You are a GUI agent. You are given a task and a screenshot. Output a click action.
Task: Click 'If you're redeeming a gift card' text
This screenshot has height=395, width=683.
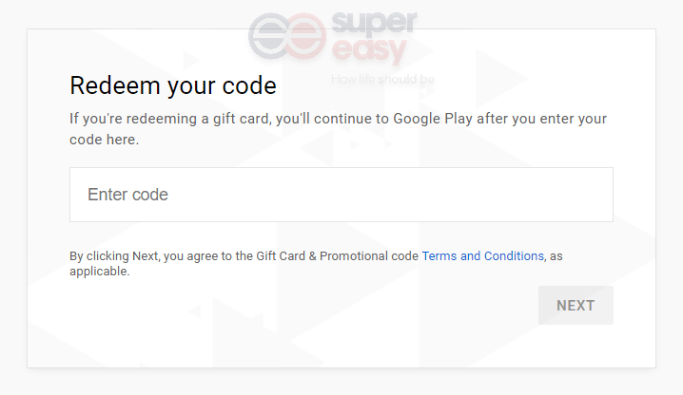(x=169, y=119)
